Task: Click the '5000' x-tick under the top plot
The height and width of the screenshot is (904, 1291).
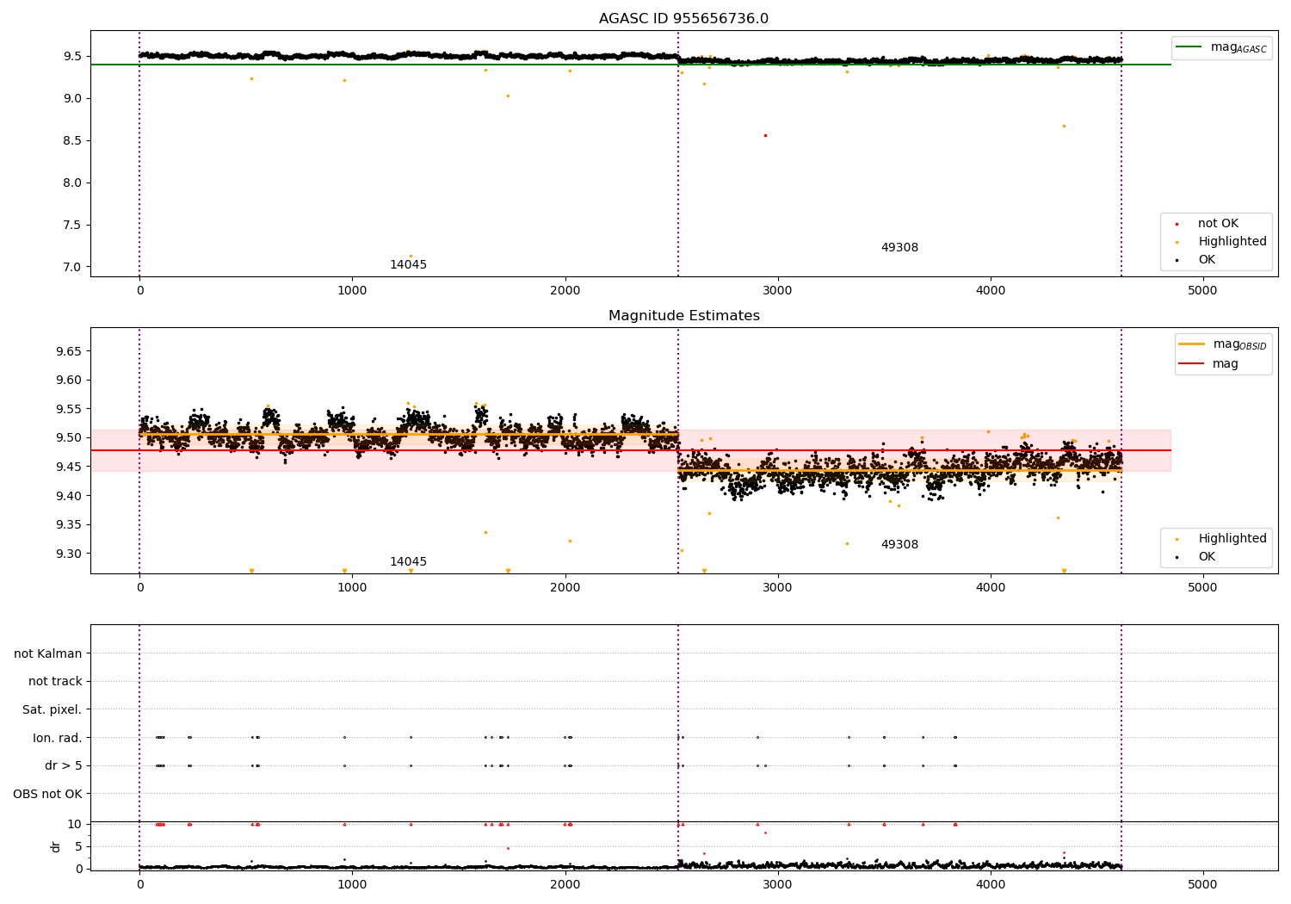Action: pyautogui.click(x=1202, y=291)
